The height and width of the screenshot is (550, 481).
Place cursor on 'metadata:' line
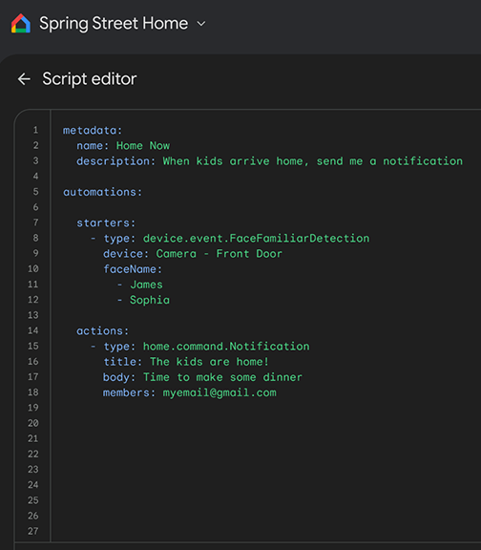tap(93, 131)
